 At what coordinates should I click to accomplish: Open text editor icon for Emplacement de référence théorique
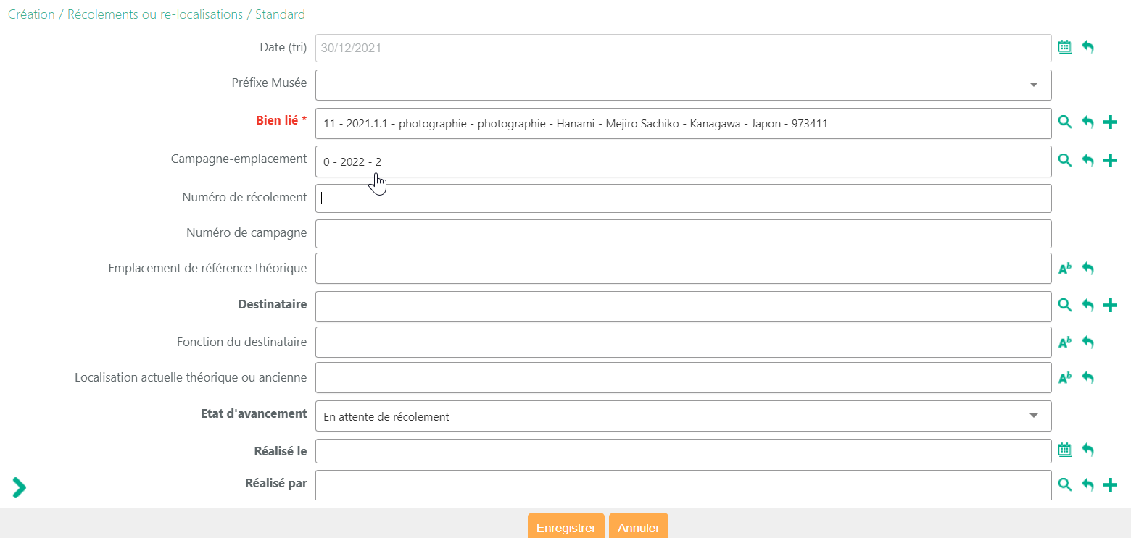point(1064,269)
